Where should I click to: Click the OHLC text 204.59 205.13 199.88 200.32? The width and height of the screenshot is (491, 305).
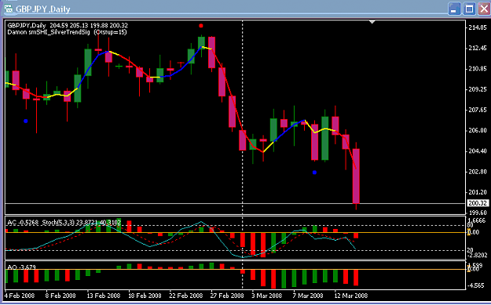coord(89,26)
